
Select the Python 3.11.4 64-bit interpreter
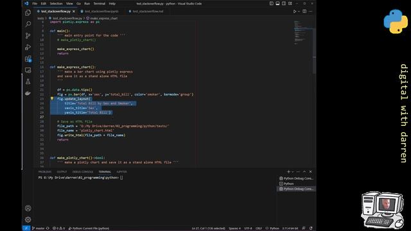click(x=290, y=228)
